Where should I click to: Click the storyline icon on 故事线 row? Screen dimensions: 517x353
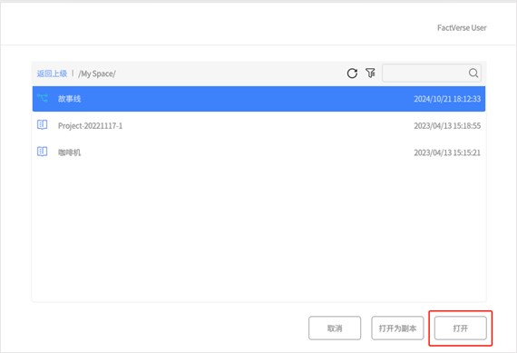[43, 98]
